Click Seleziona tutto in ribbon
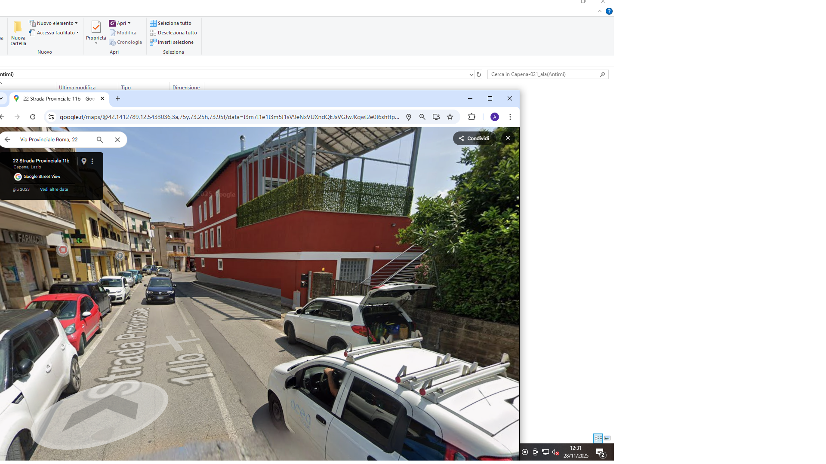 coord(170,23)
